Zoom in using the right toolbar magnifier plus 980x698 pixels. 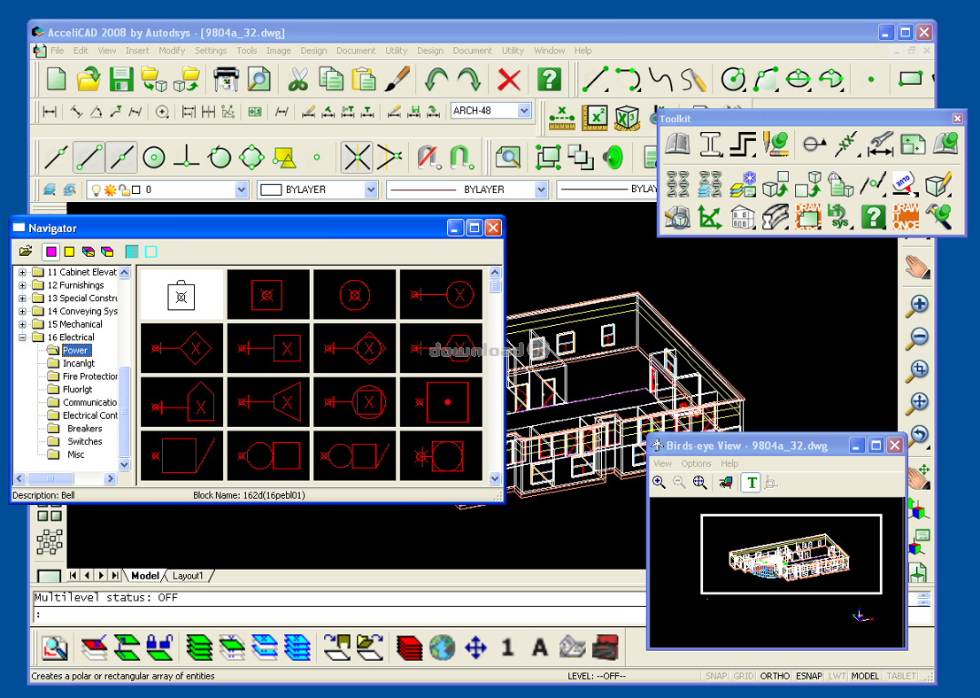pyautogui.click(x=917, y=306)
